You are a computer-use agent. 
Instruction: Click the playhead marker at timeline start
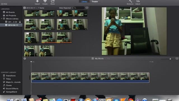click(x=31, y=62)
